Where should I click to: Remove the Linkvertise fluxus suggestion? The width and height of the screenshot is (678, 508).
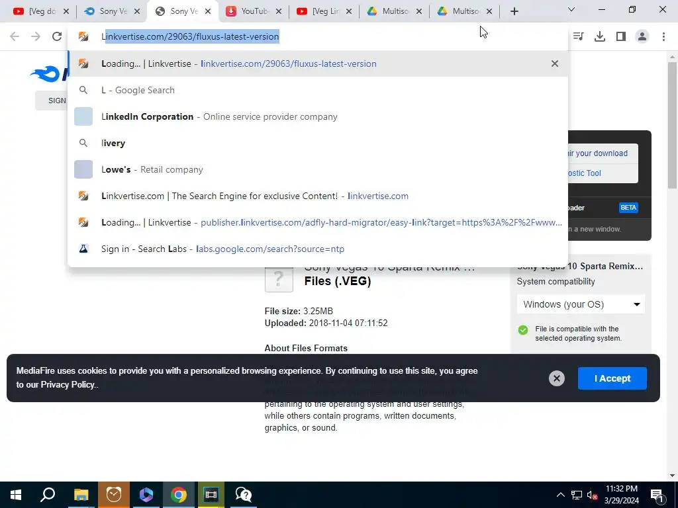(555, 63)
